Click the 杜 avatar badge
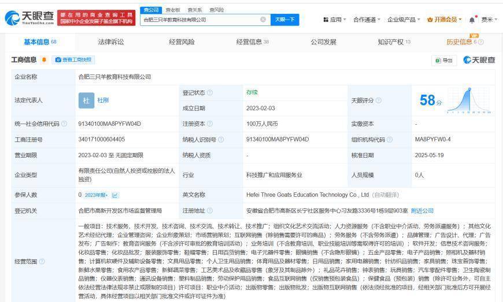The width and height of the screenshot is (503, 302). [86, 100]
